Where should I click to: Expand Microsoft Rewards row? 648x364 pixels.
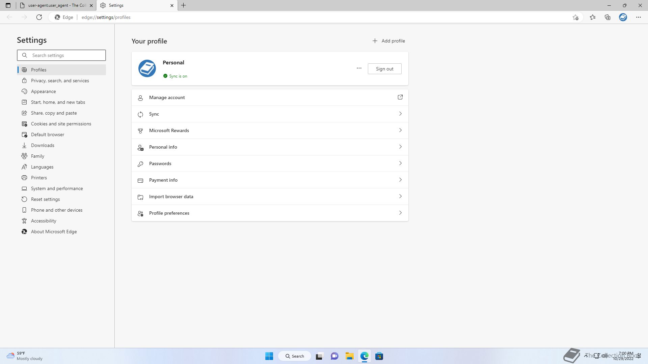point(270,130)
